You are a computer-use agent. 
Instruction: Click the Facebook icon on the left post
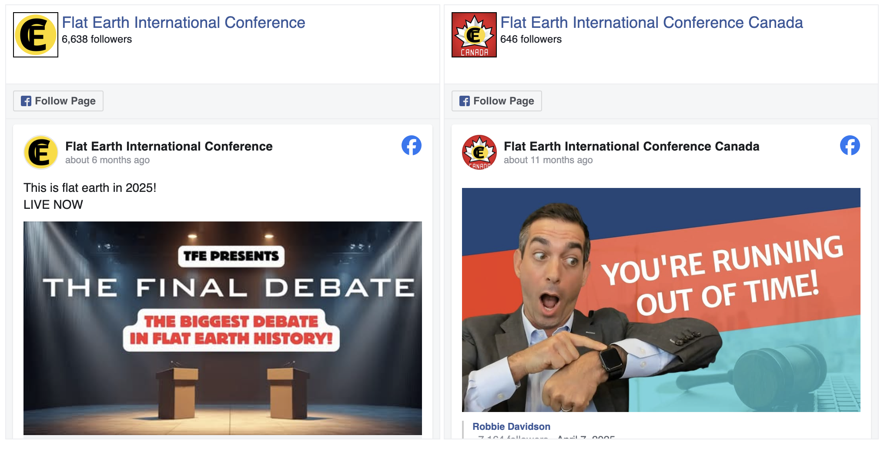tap(411, 145)
